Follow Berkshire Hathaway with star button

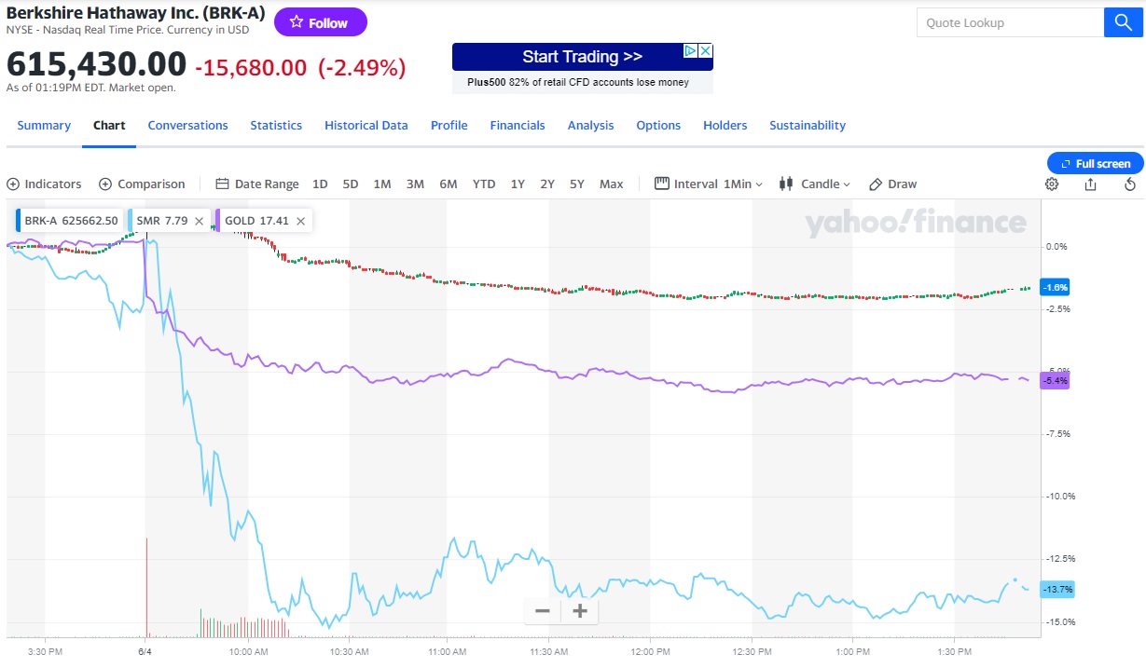click(320, 22)
